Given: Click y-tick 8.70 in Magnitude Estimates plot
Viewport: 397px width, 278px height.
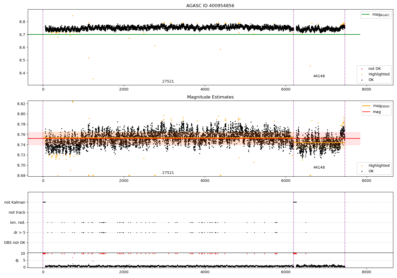Looking at the screenshot, I should 21,165.
